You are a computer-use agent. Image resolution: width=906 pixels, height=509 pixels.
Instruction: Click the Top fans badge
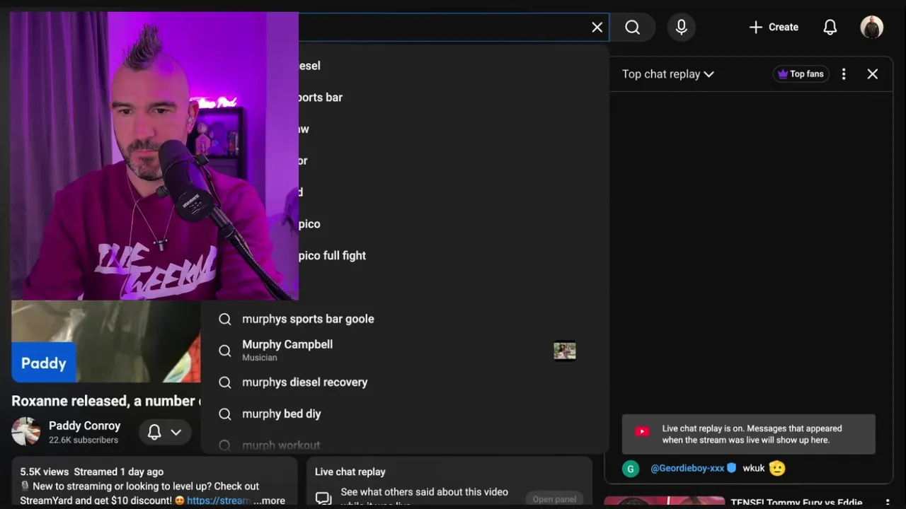pos(801,74)
